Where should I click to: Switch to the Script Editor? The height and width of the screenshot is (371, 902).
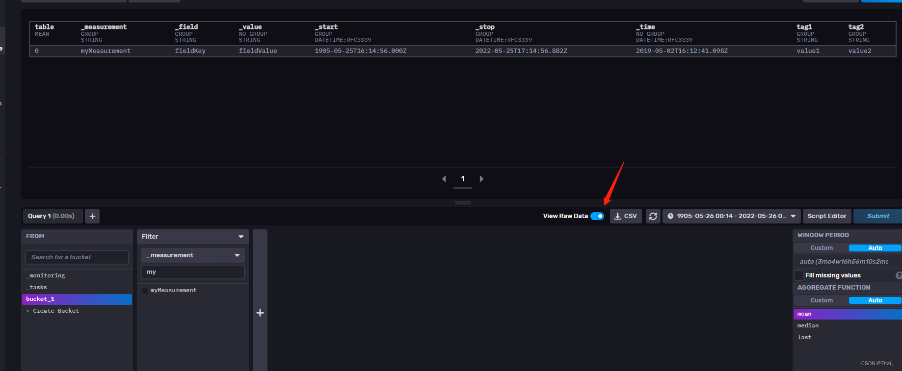(827, 216)
